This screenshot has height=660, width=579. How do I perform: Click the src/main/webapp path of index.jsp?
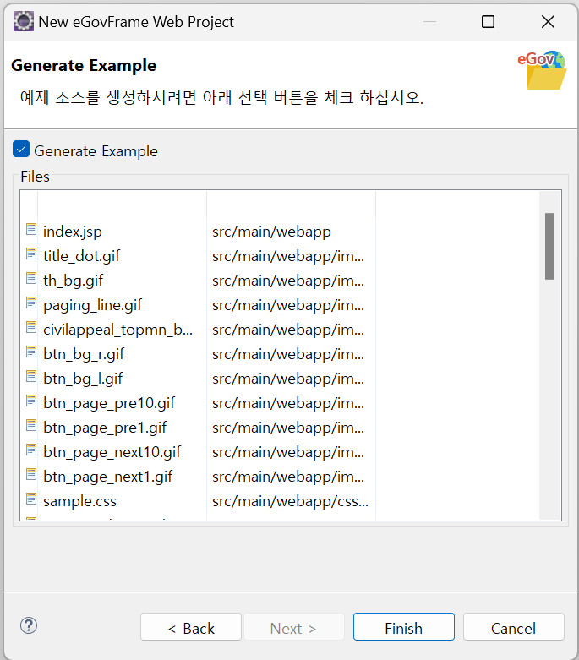(271, 232)
